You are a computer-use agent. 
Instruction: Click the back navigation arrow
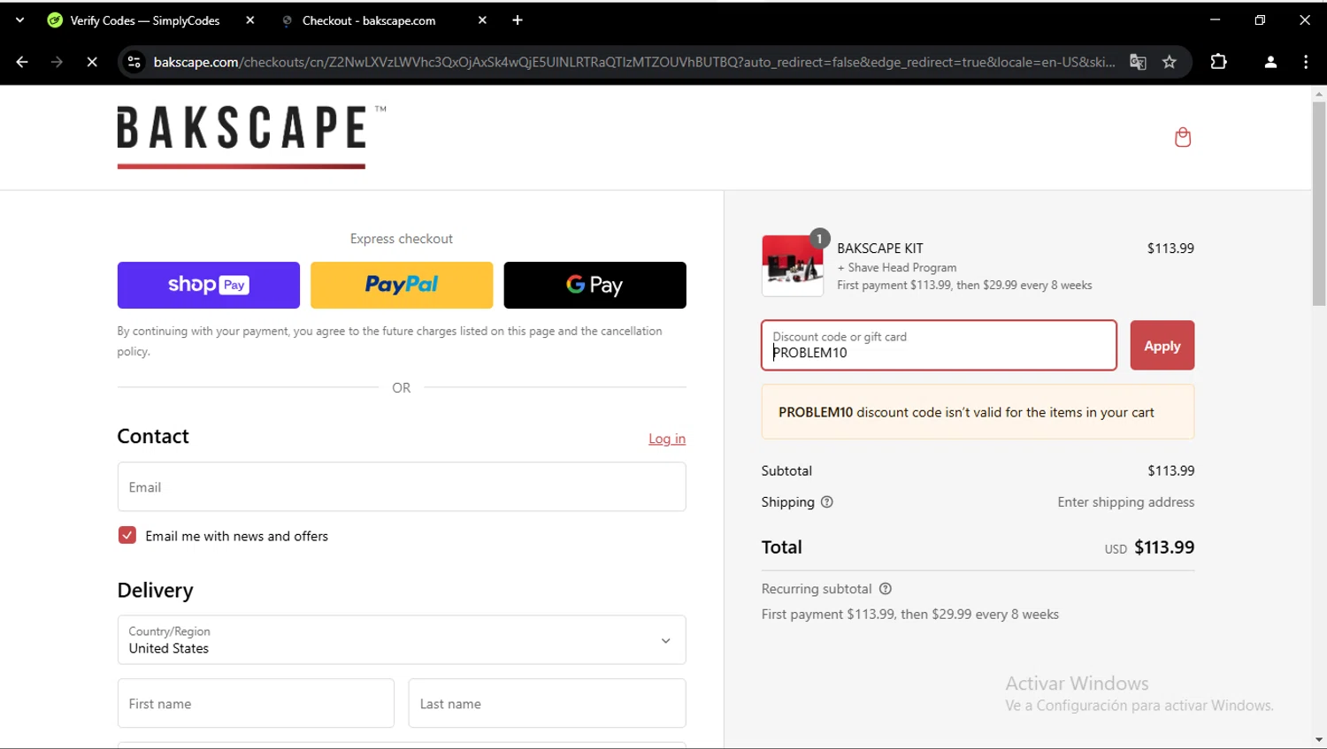[x=22, y=62]
